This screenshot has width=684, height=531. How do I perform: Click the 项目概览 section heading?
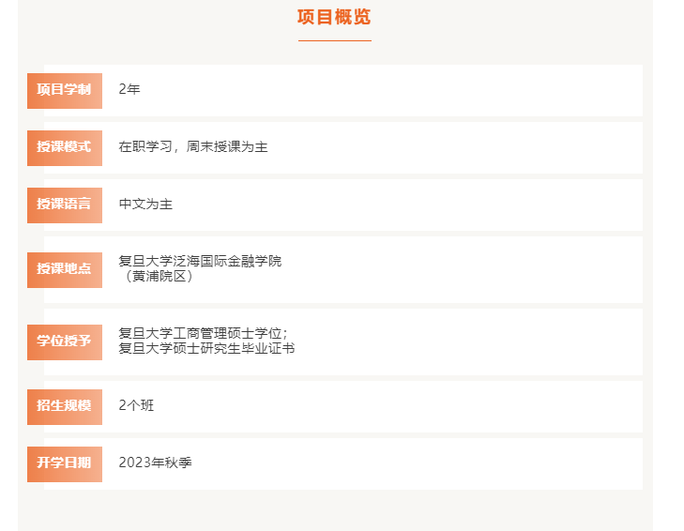(x=334, y=17)
